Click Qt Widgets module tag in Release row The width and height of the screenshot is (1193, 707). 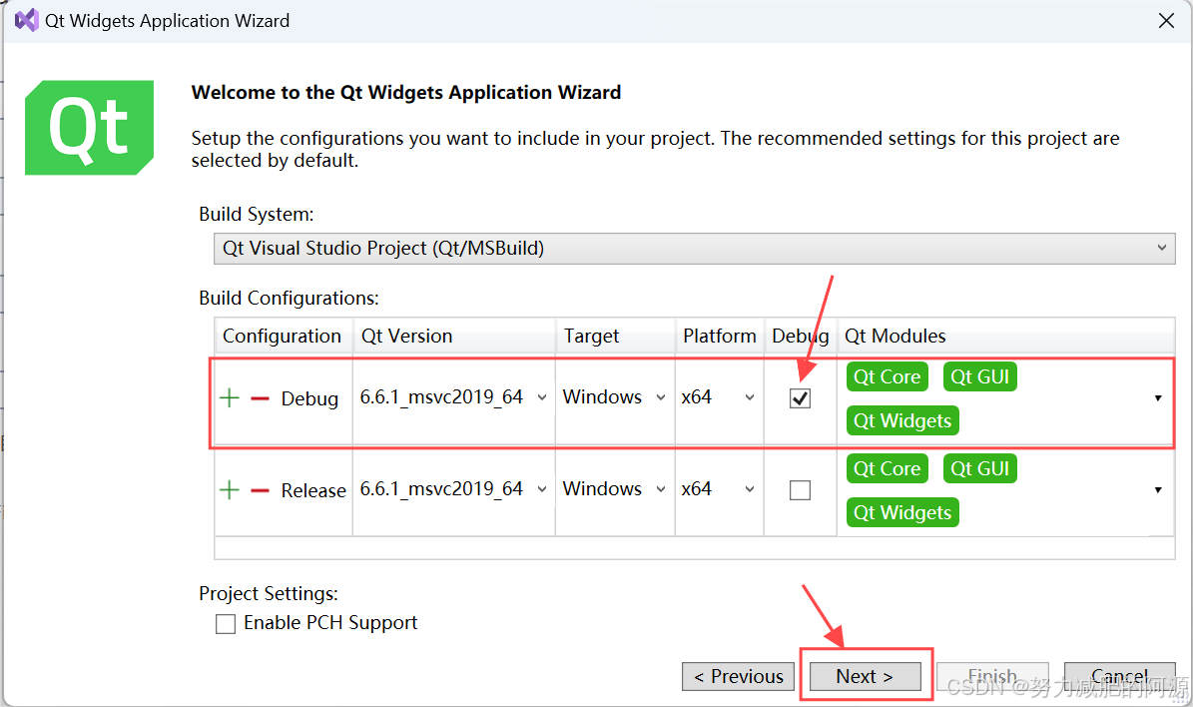[x=902, y=513]
